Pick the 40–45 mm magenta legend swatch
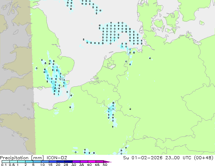The height and width of the screenshot is (166, 215). pyautogui.click(x=92, y=162)
